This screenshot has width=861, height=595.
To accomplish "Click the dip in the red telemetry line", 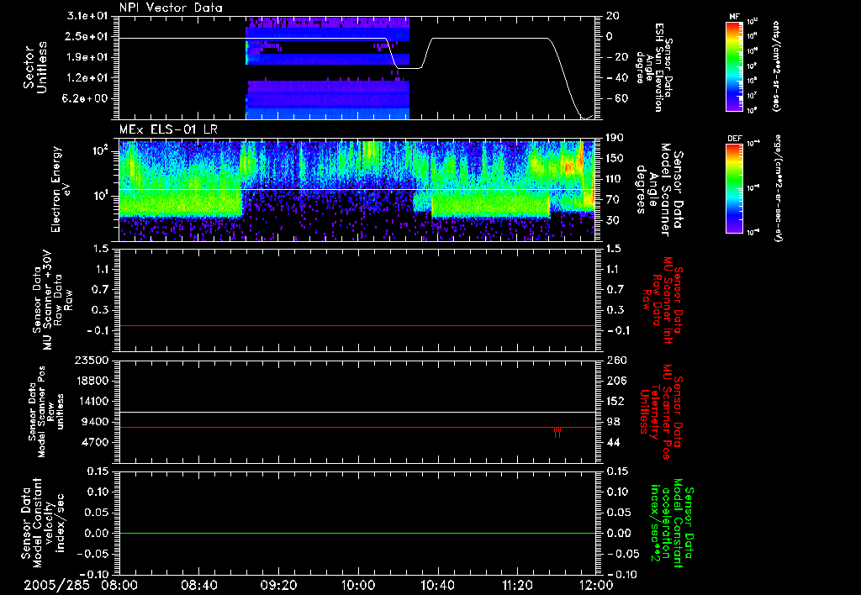I will click(x=557, y=433).
